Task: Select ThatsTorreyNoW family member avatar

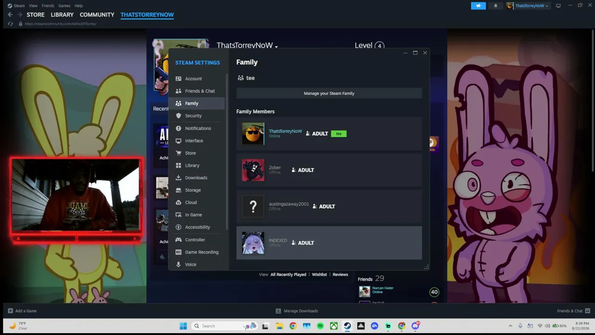Action: tap(253, 134)
